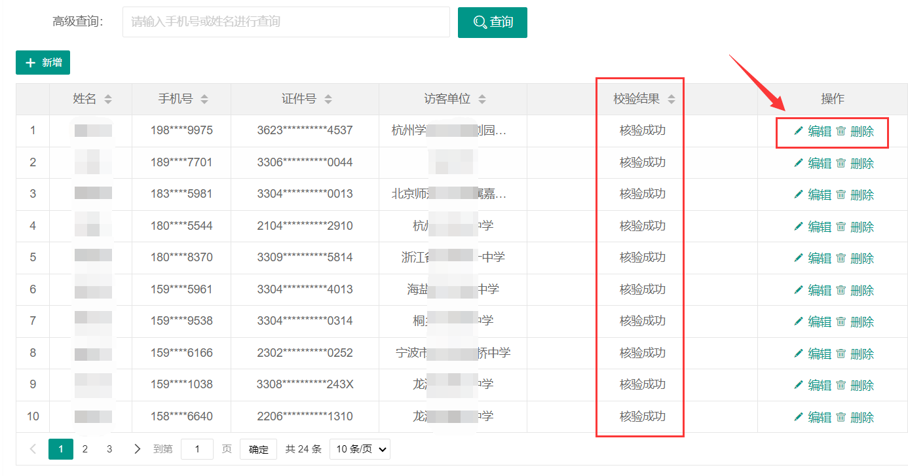Sort by 校验结果 column arrows
Viewport: 908px width, 476px height.
pos(672,99)
